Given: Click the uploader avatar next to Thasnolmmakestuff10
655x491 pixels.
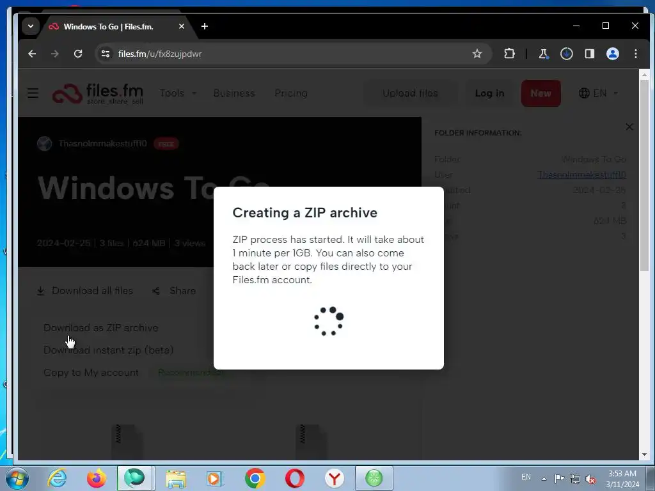Looking at the screenshot, I should coord(45,144).
